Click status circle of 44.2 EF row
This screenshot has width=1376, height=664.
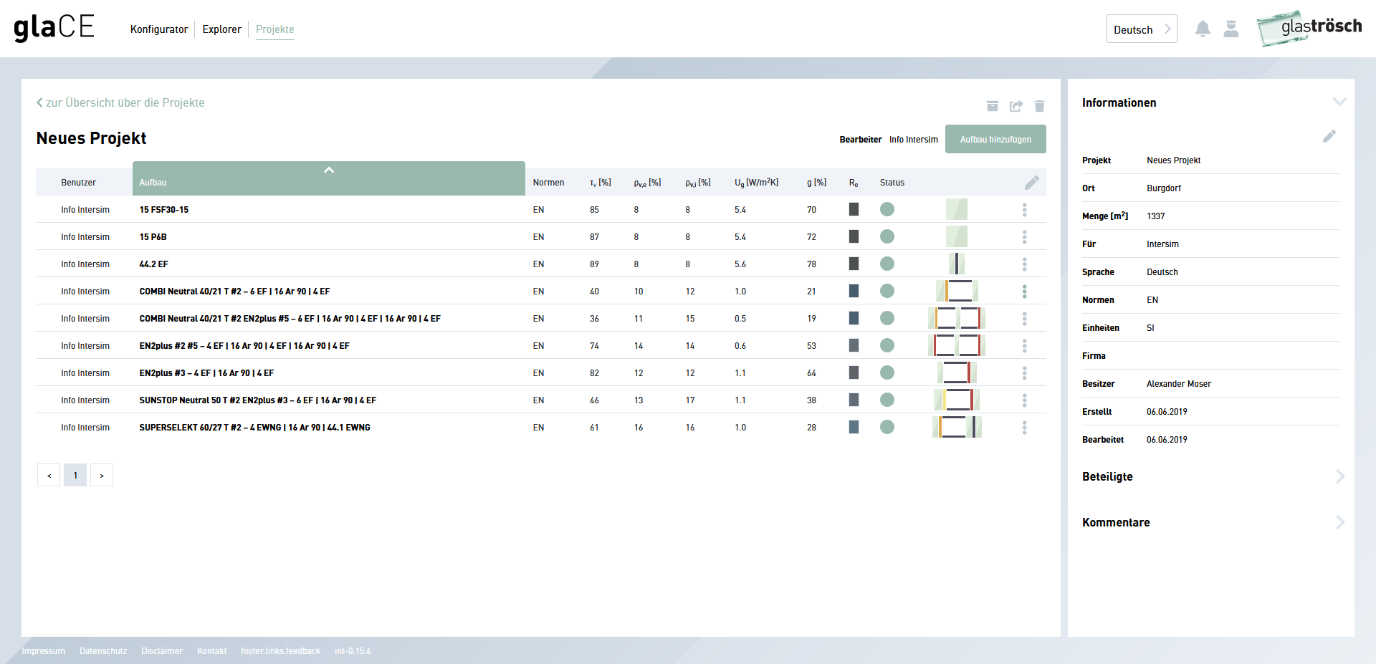click(887, 264)
